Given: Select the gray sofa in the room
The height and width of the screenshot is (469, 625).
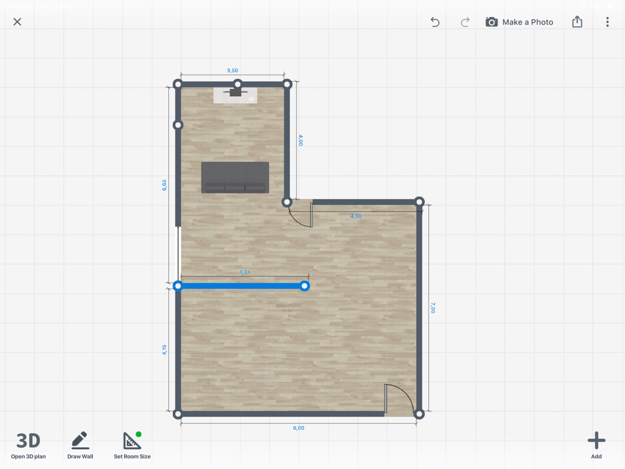Looking at the screenshot, I should 235,177.
